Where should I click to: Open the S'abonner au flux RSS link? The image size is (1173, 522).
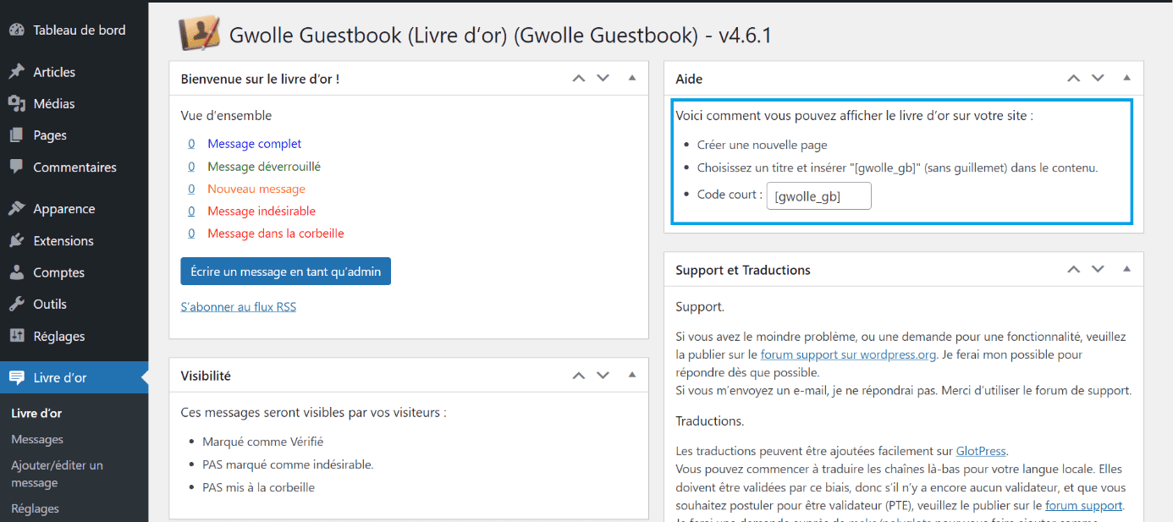pyautogui.click(x=239, y=307)
